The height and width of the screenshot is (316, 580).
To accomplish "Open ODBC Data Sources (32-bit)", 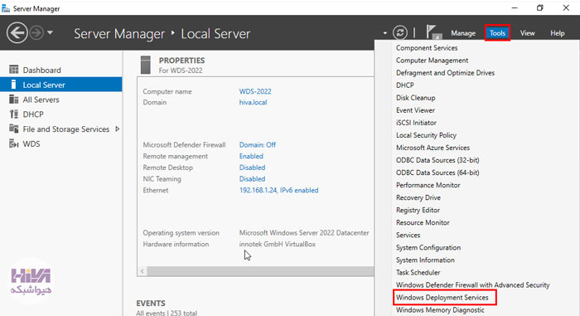I will click(437, 160).
